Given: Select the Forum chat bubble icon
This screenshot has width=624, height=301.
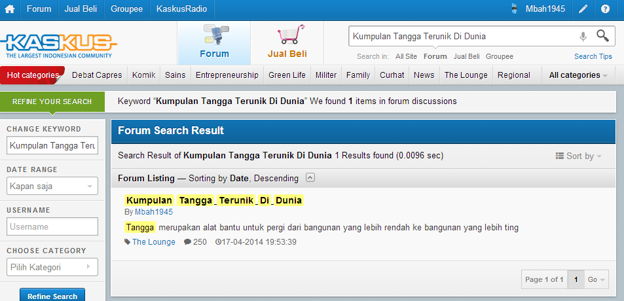Looking at the screenshot, I should point(216,35).
